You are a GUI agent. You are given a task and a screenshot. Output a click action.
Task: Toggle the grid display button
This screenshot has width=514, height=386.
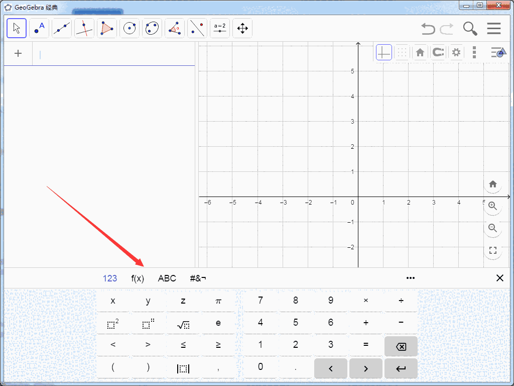click(402, 52)
